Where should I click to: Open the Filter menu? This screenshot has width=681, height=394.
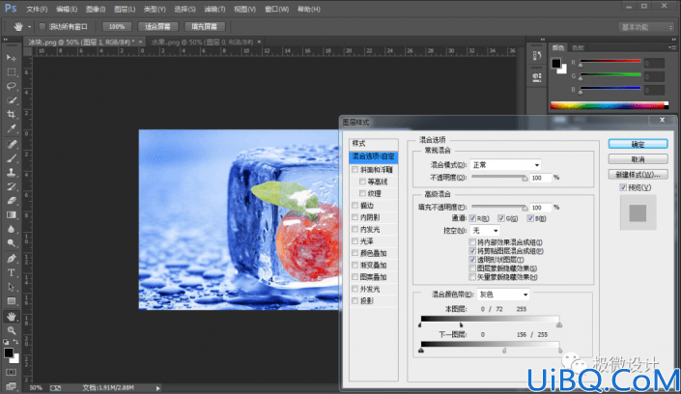pyautogui.click(x=214, y=9)
